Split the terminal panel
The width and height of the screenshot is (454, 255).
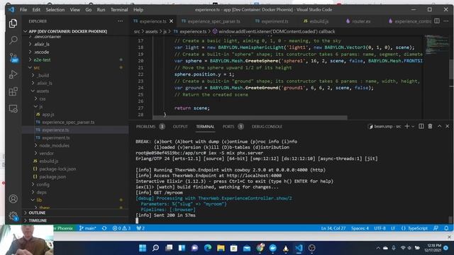click(421, 126)
